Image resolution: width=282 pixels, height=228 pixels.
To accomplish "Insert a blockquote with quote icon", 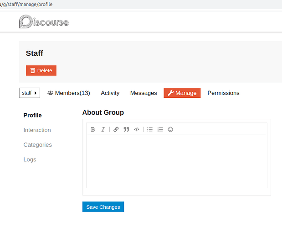I will 126,129.
